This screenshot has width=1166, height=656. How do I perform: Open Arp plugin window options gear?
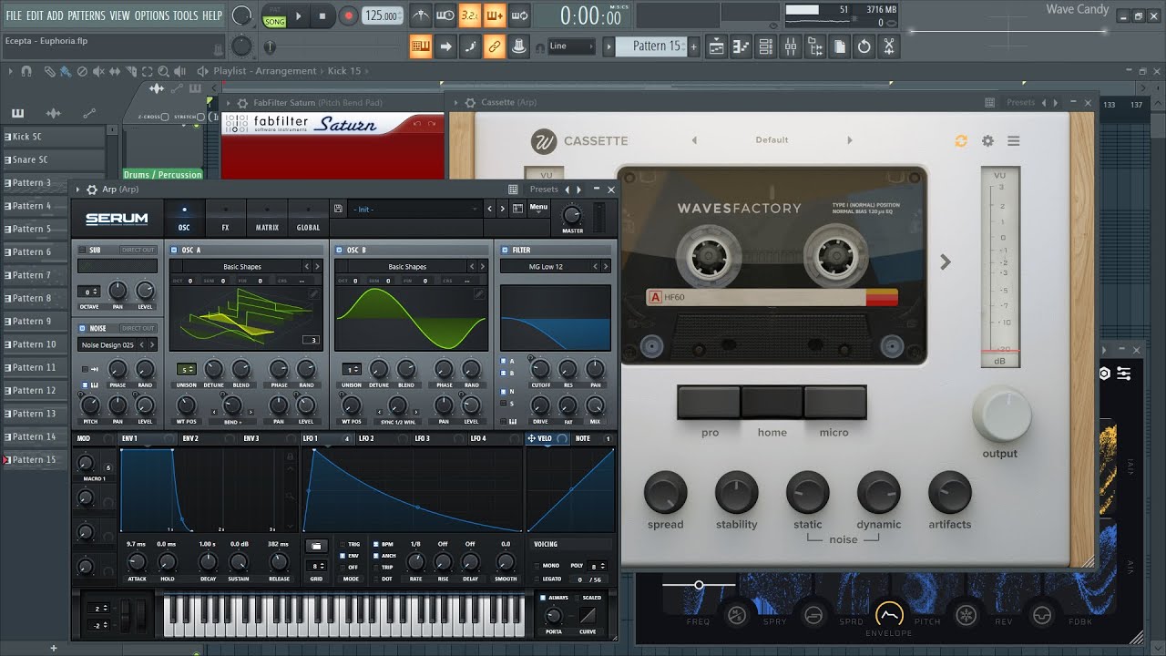(x=90, y=190)
